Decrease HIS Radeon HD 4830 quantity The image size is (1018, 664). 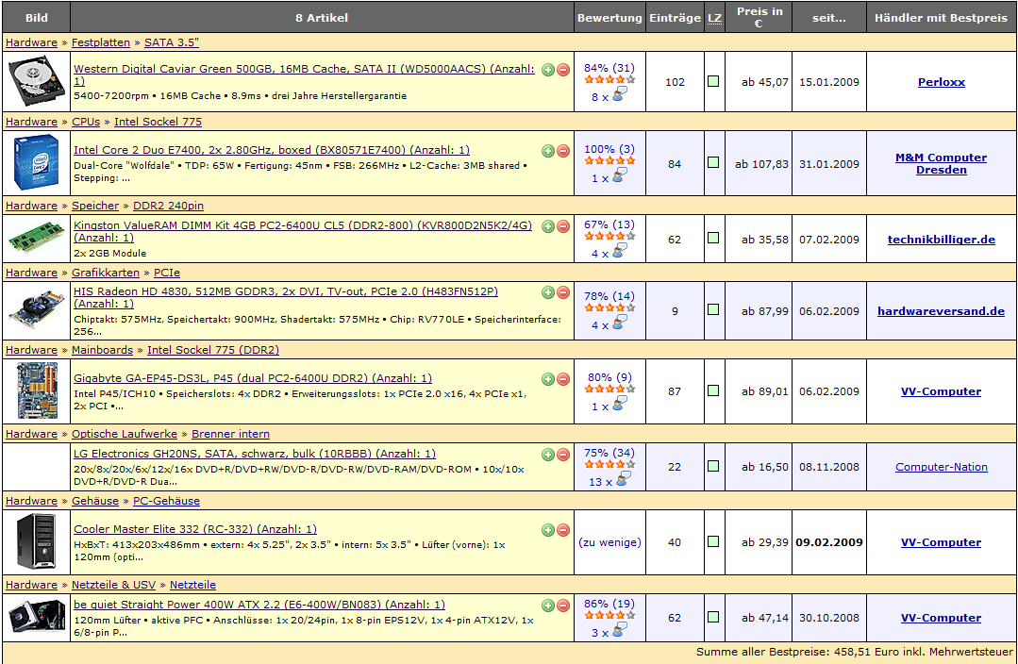[x=563, y=292]
